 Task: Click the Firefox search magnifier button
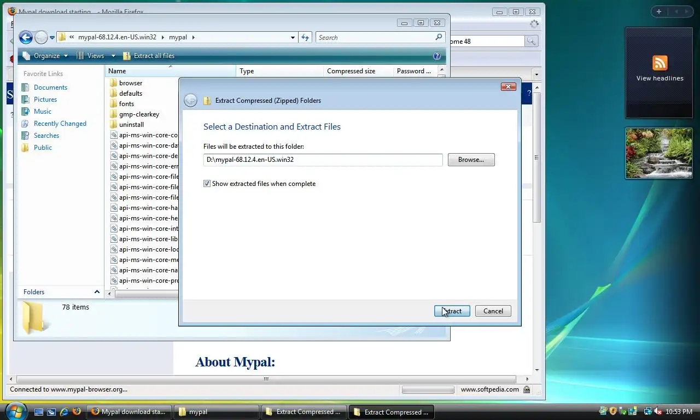pos(531,41)
